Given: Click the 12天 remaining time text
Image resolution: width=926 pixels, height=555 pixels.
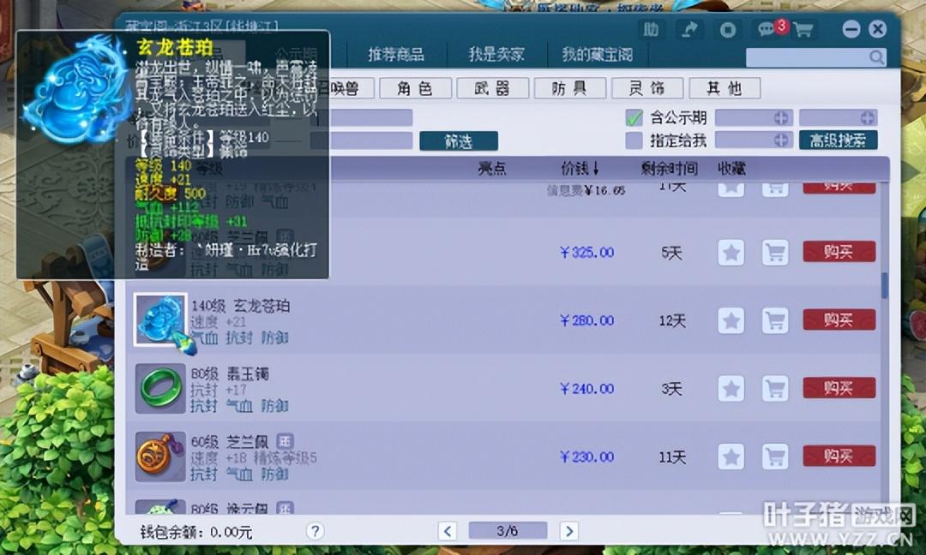Looking at the screenshot, I should pyautogui.click(x=672, y=320).
